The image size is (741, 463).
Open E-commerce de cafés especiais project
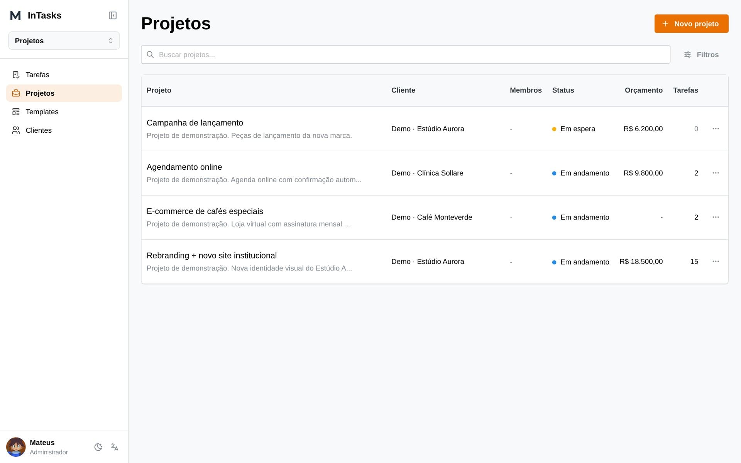coord(205,211)
